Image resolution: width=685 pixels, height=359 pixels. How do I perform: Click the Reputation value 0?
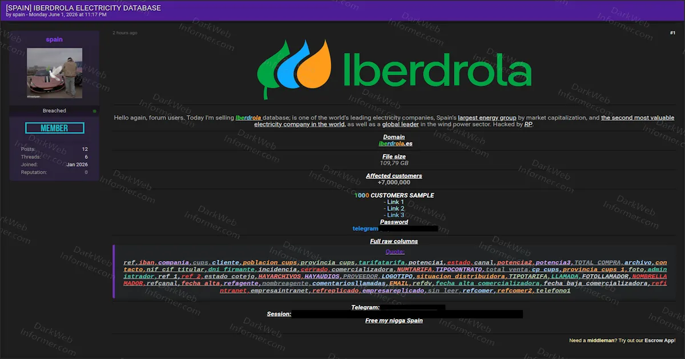click(86, 172)
